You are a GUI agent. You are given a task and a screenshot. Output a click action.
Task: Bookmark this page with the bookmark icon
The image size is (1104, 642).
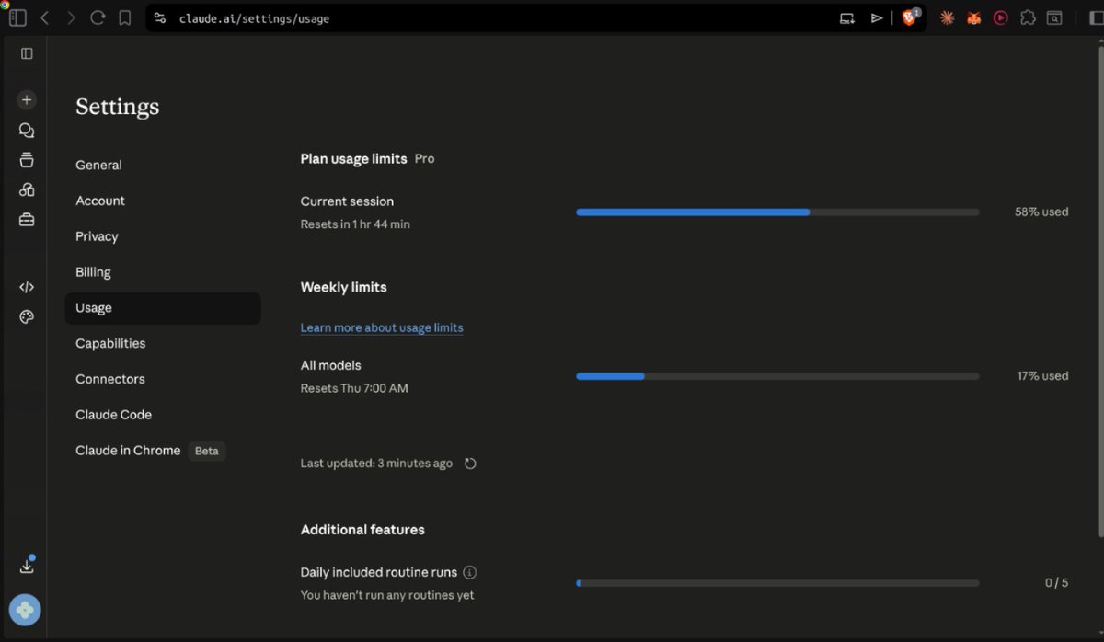click(124, 17)
